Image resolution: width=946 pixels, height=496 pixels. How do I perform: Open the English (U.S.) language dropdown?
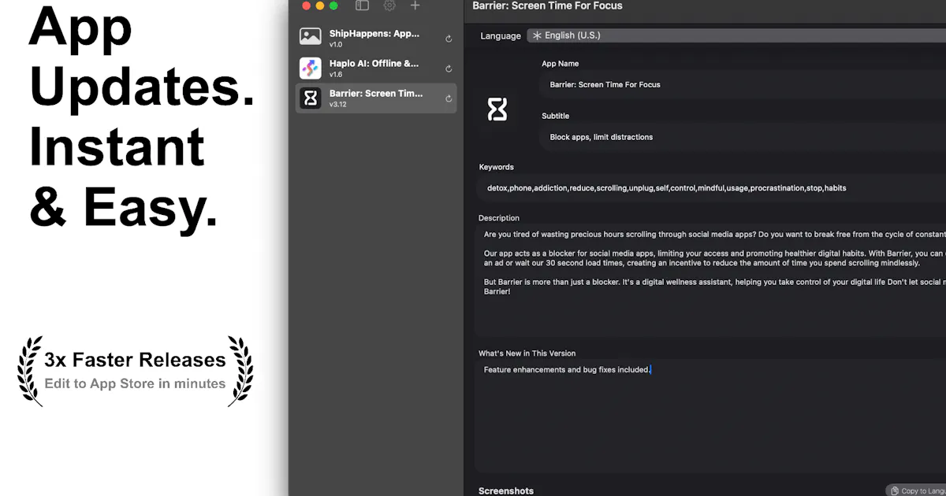pyautogui.click(x=736, y=35)
